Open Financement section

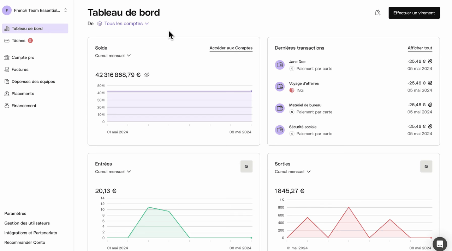point(35,106)
